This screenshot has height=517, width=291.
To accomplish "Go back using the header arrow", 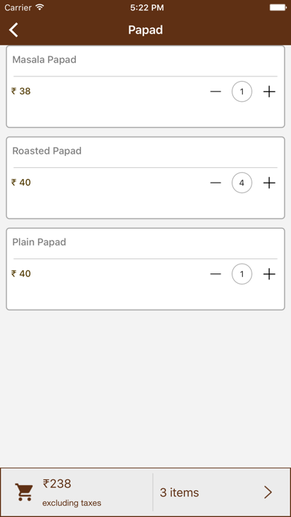I will 13,30.
